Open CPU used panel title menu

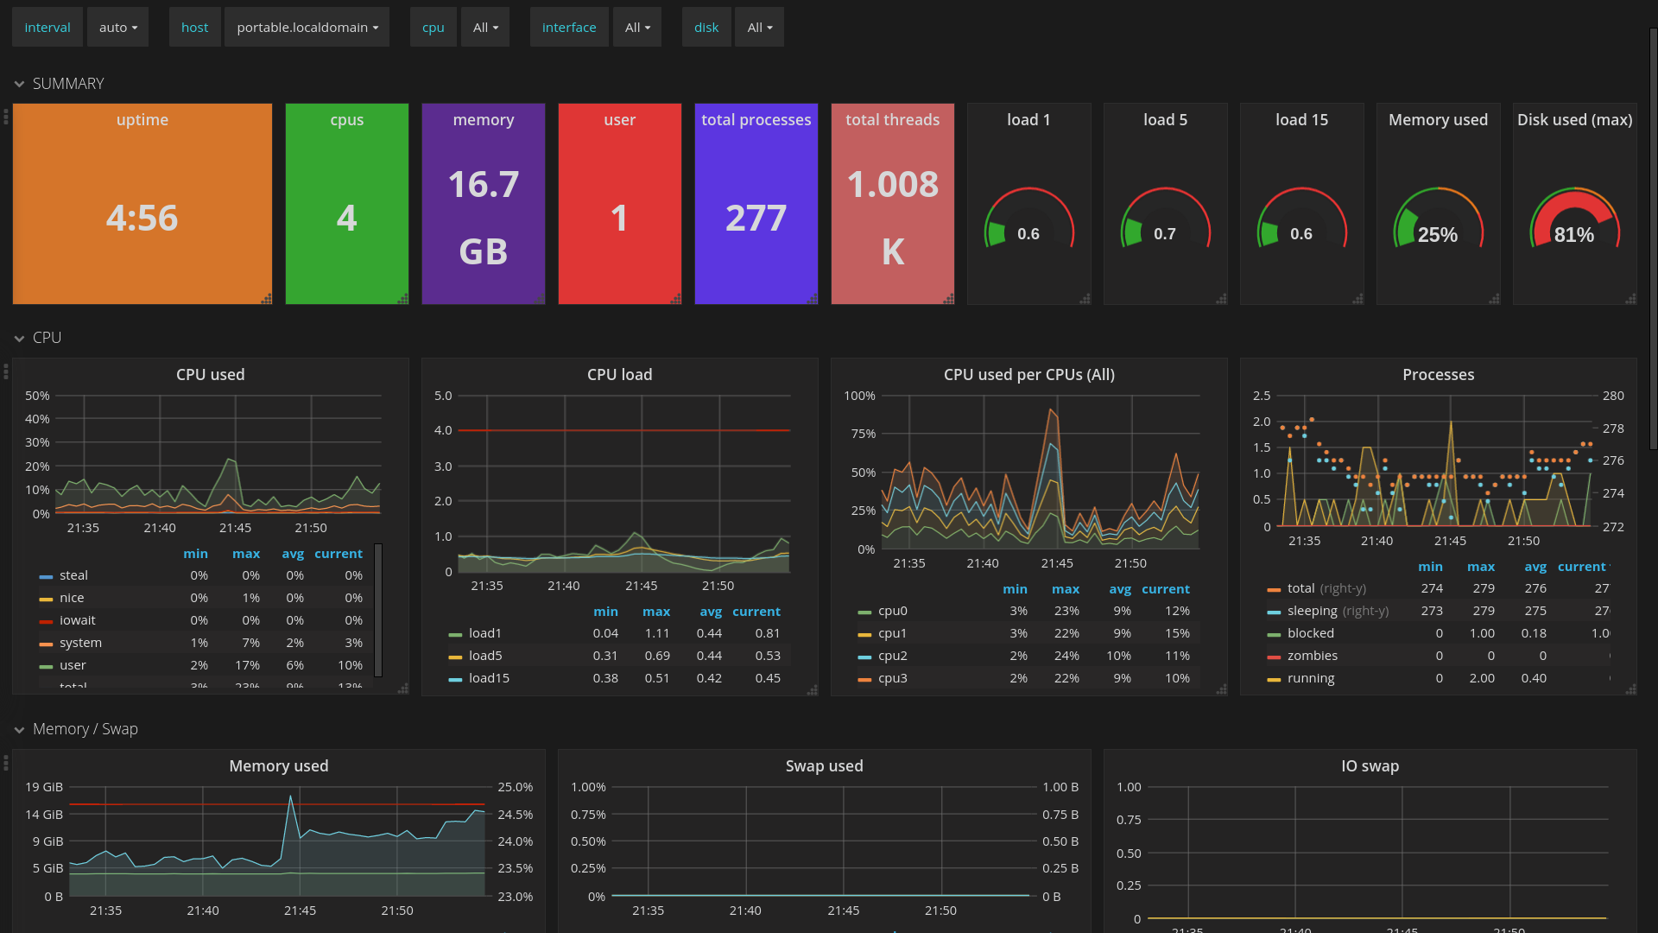210,375
